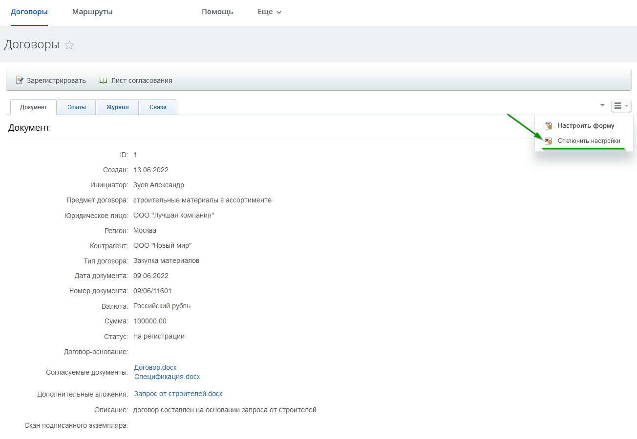
Task: Choose Настроить форму from the menu
Action: [586, 126]
